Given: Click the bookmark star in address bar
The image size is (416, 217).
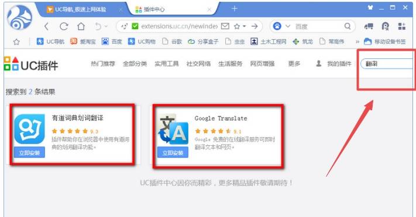Looking at the screenshot, I should pyautogui.click(x=237, y=26).
